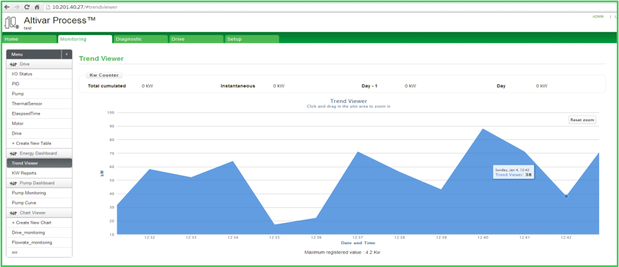This screenshot has height=267, width=619.
Task: Open the Setup tab
Action: [251, 39]
